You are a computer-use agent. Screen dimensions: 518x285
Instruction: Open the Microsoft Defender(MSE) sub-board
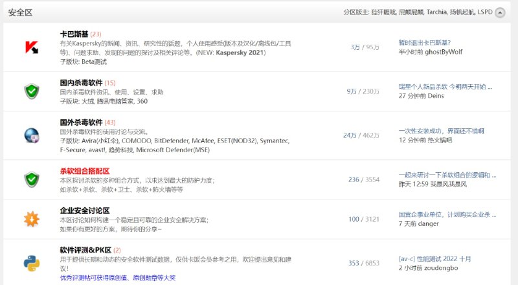coord(173,150)
